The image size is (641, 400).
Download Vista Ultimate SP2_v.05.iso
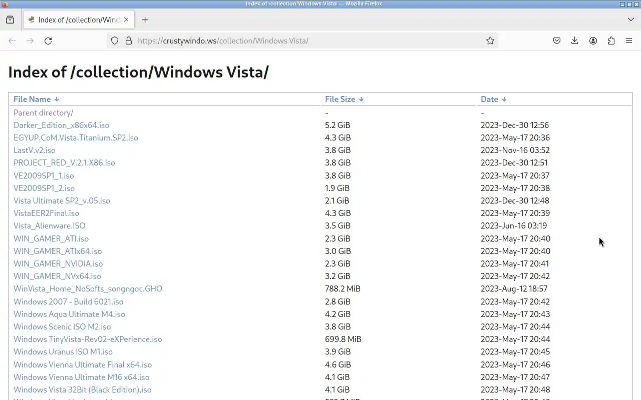pyautogui.click(x=62, y=200)
